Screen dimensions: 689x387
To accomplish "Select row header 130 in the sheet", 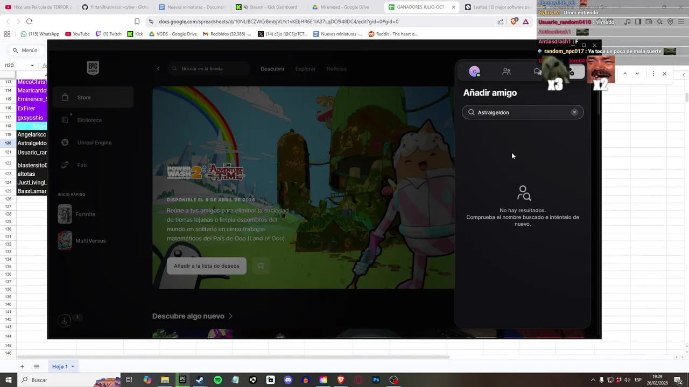I will click(8, 229).
